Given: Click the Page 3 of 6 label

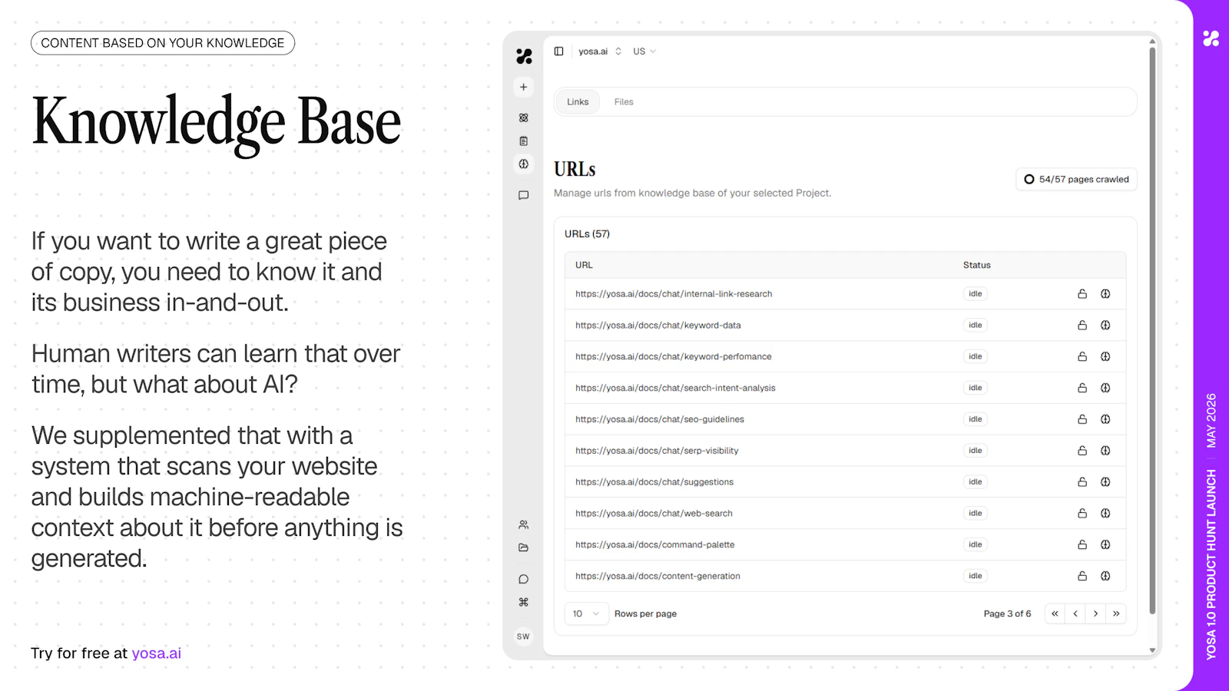Looking at the screenshot, I should point(1007,614).
